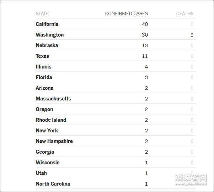This screenshot has height=192, width=214.
Task: Click the Georgia row label
Action: [x=45, y=152]
